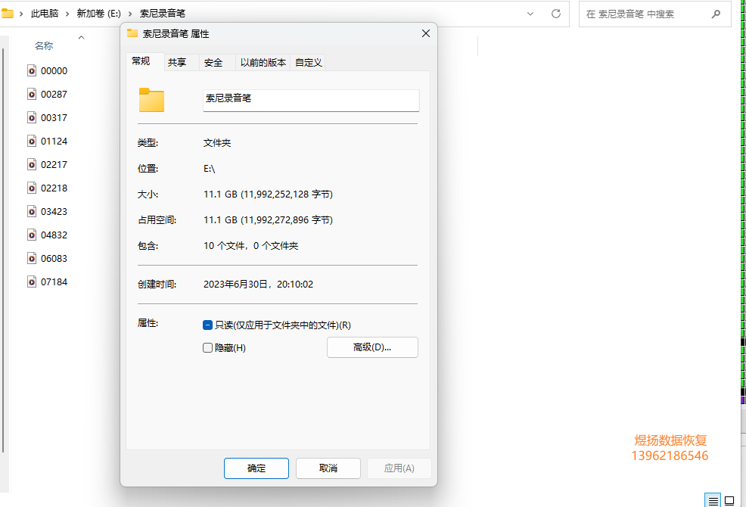The height and width of the screenshot is (507, 746).
Task: Switch to details list view icon
Action: 713,501
